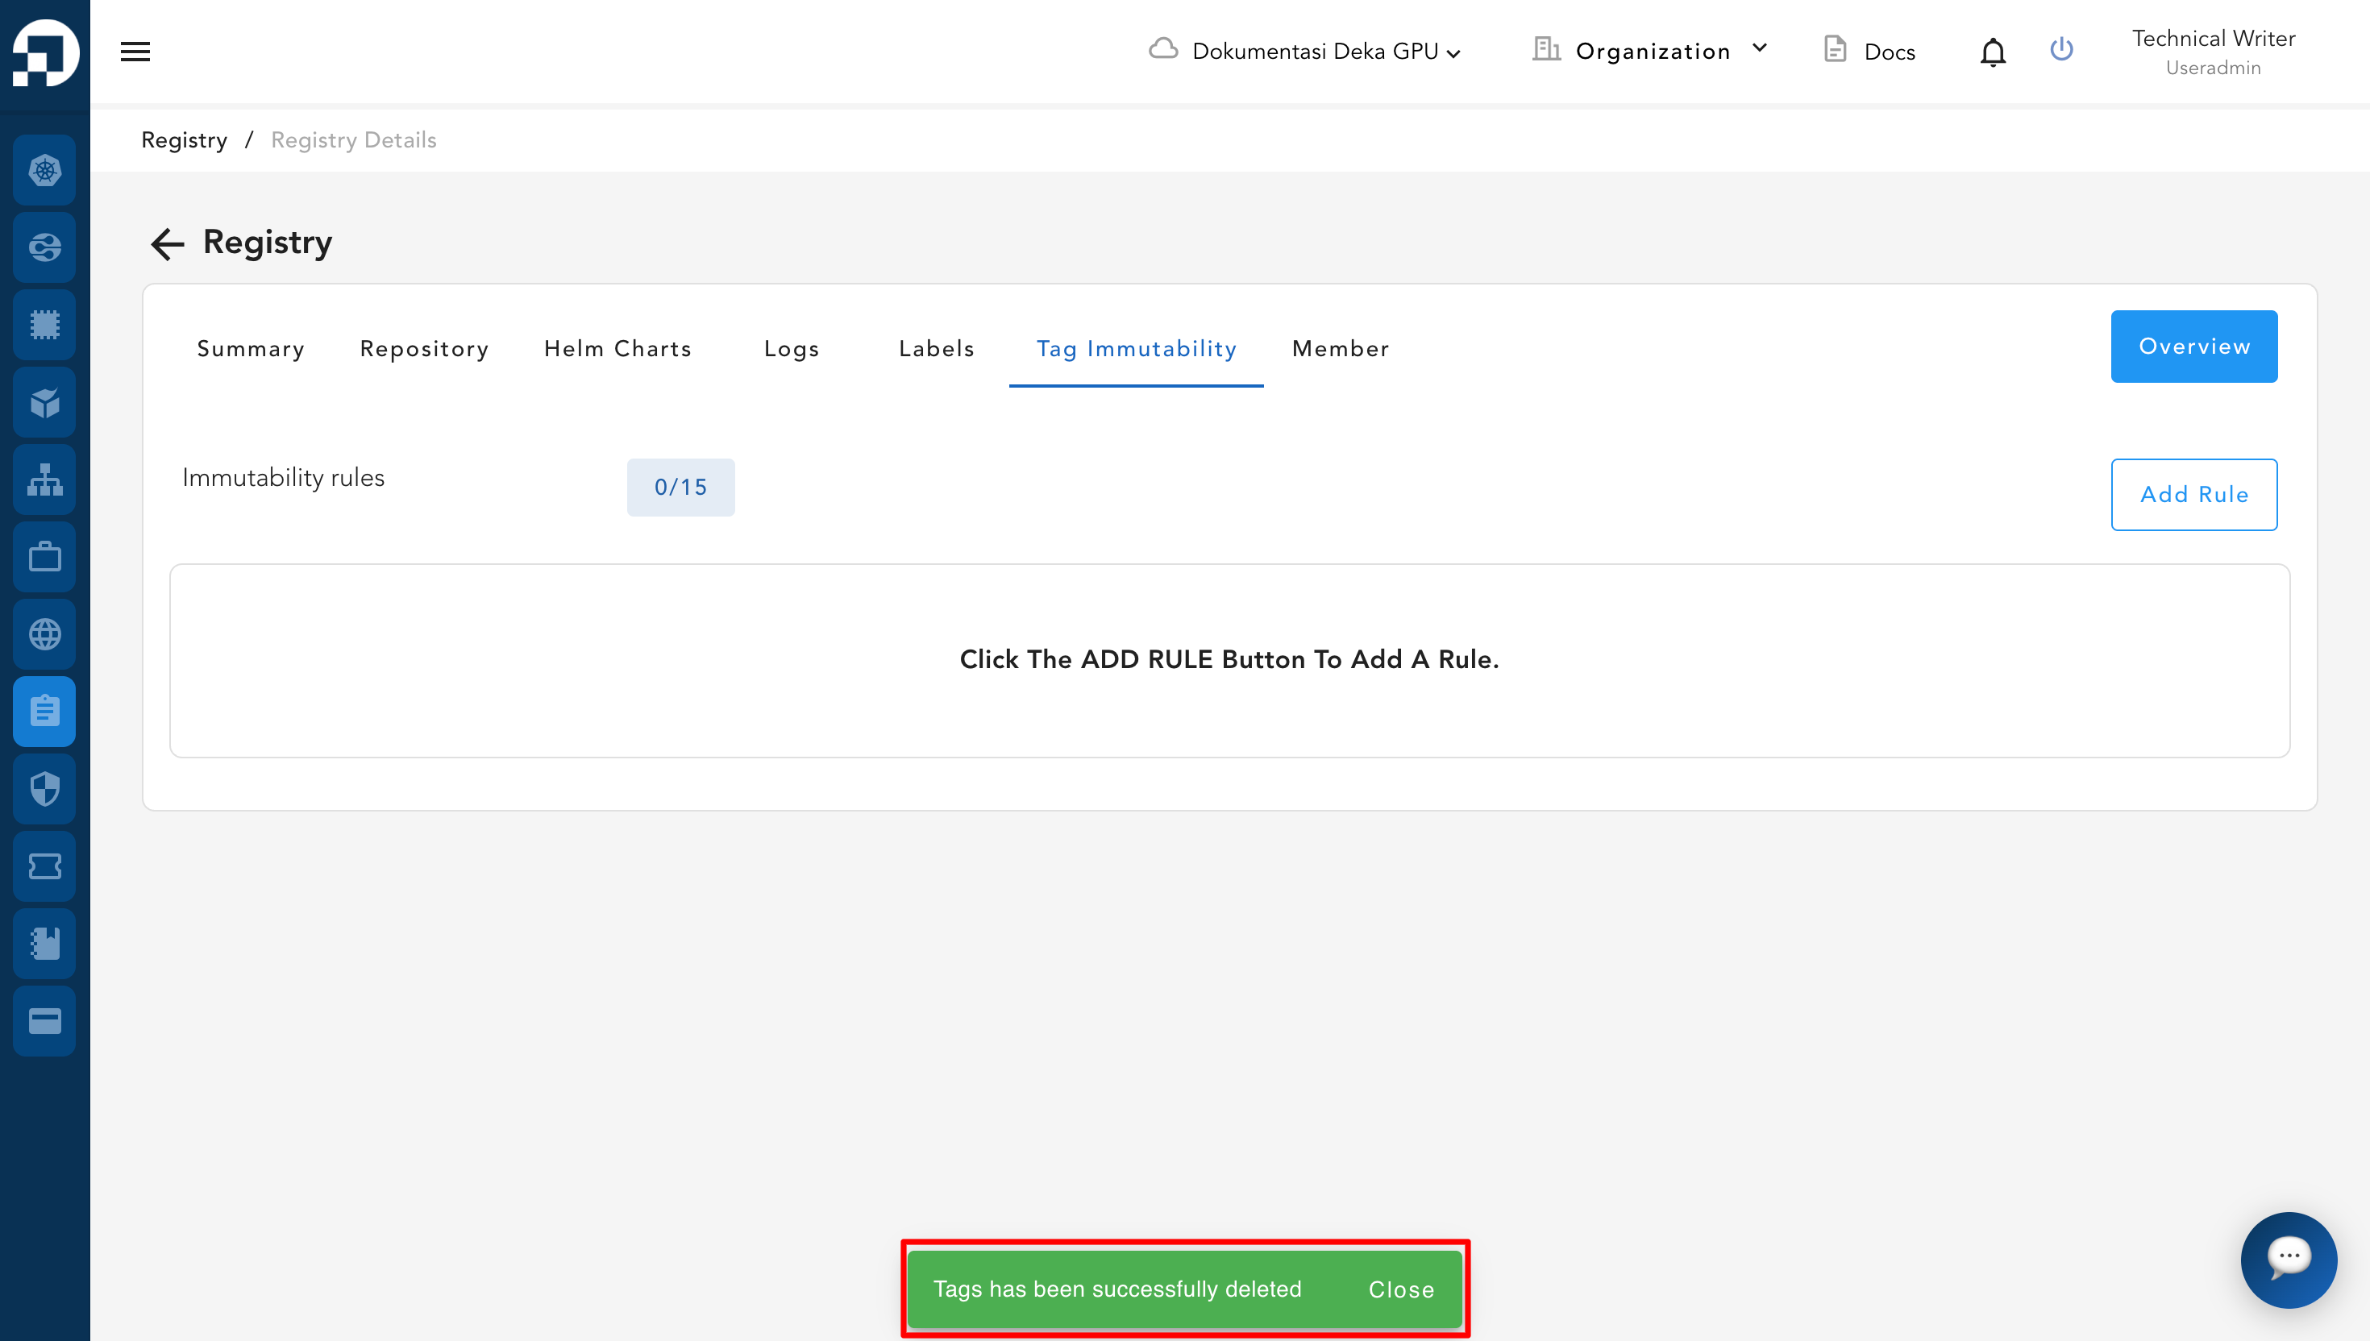This screenshot has width=2370, height=1341.
Task: Open the billing card sidebar icon
Action: [44, 1020]
